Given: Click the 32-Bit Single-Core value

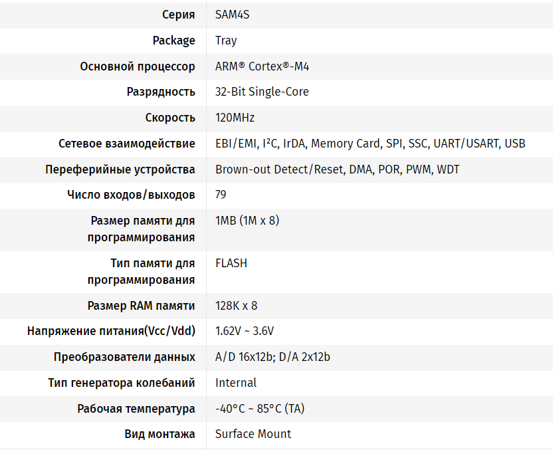Looking at the screenshot, I should pyautogui.click(x=262, y=92).
